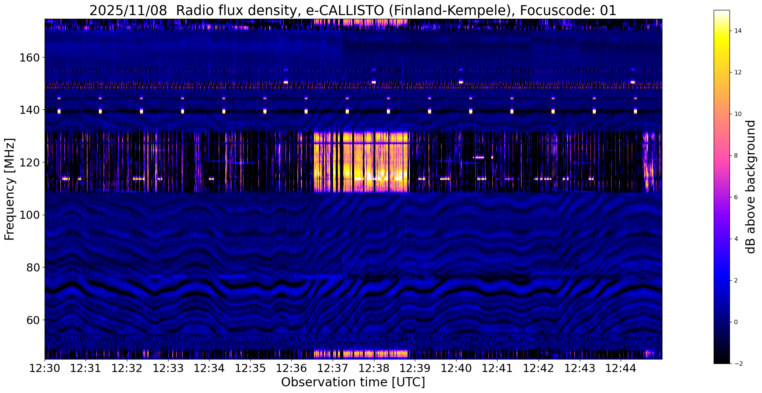Click the 'dB above background' colorbar label

[x=751, y=187]
